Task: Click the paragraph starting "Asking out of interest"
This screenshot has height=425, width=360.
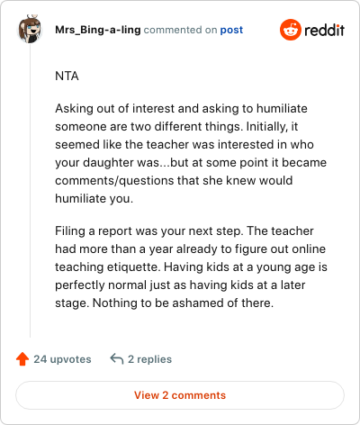Action: click(191, 153)
